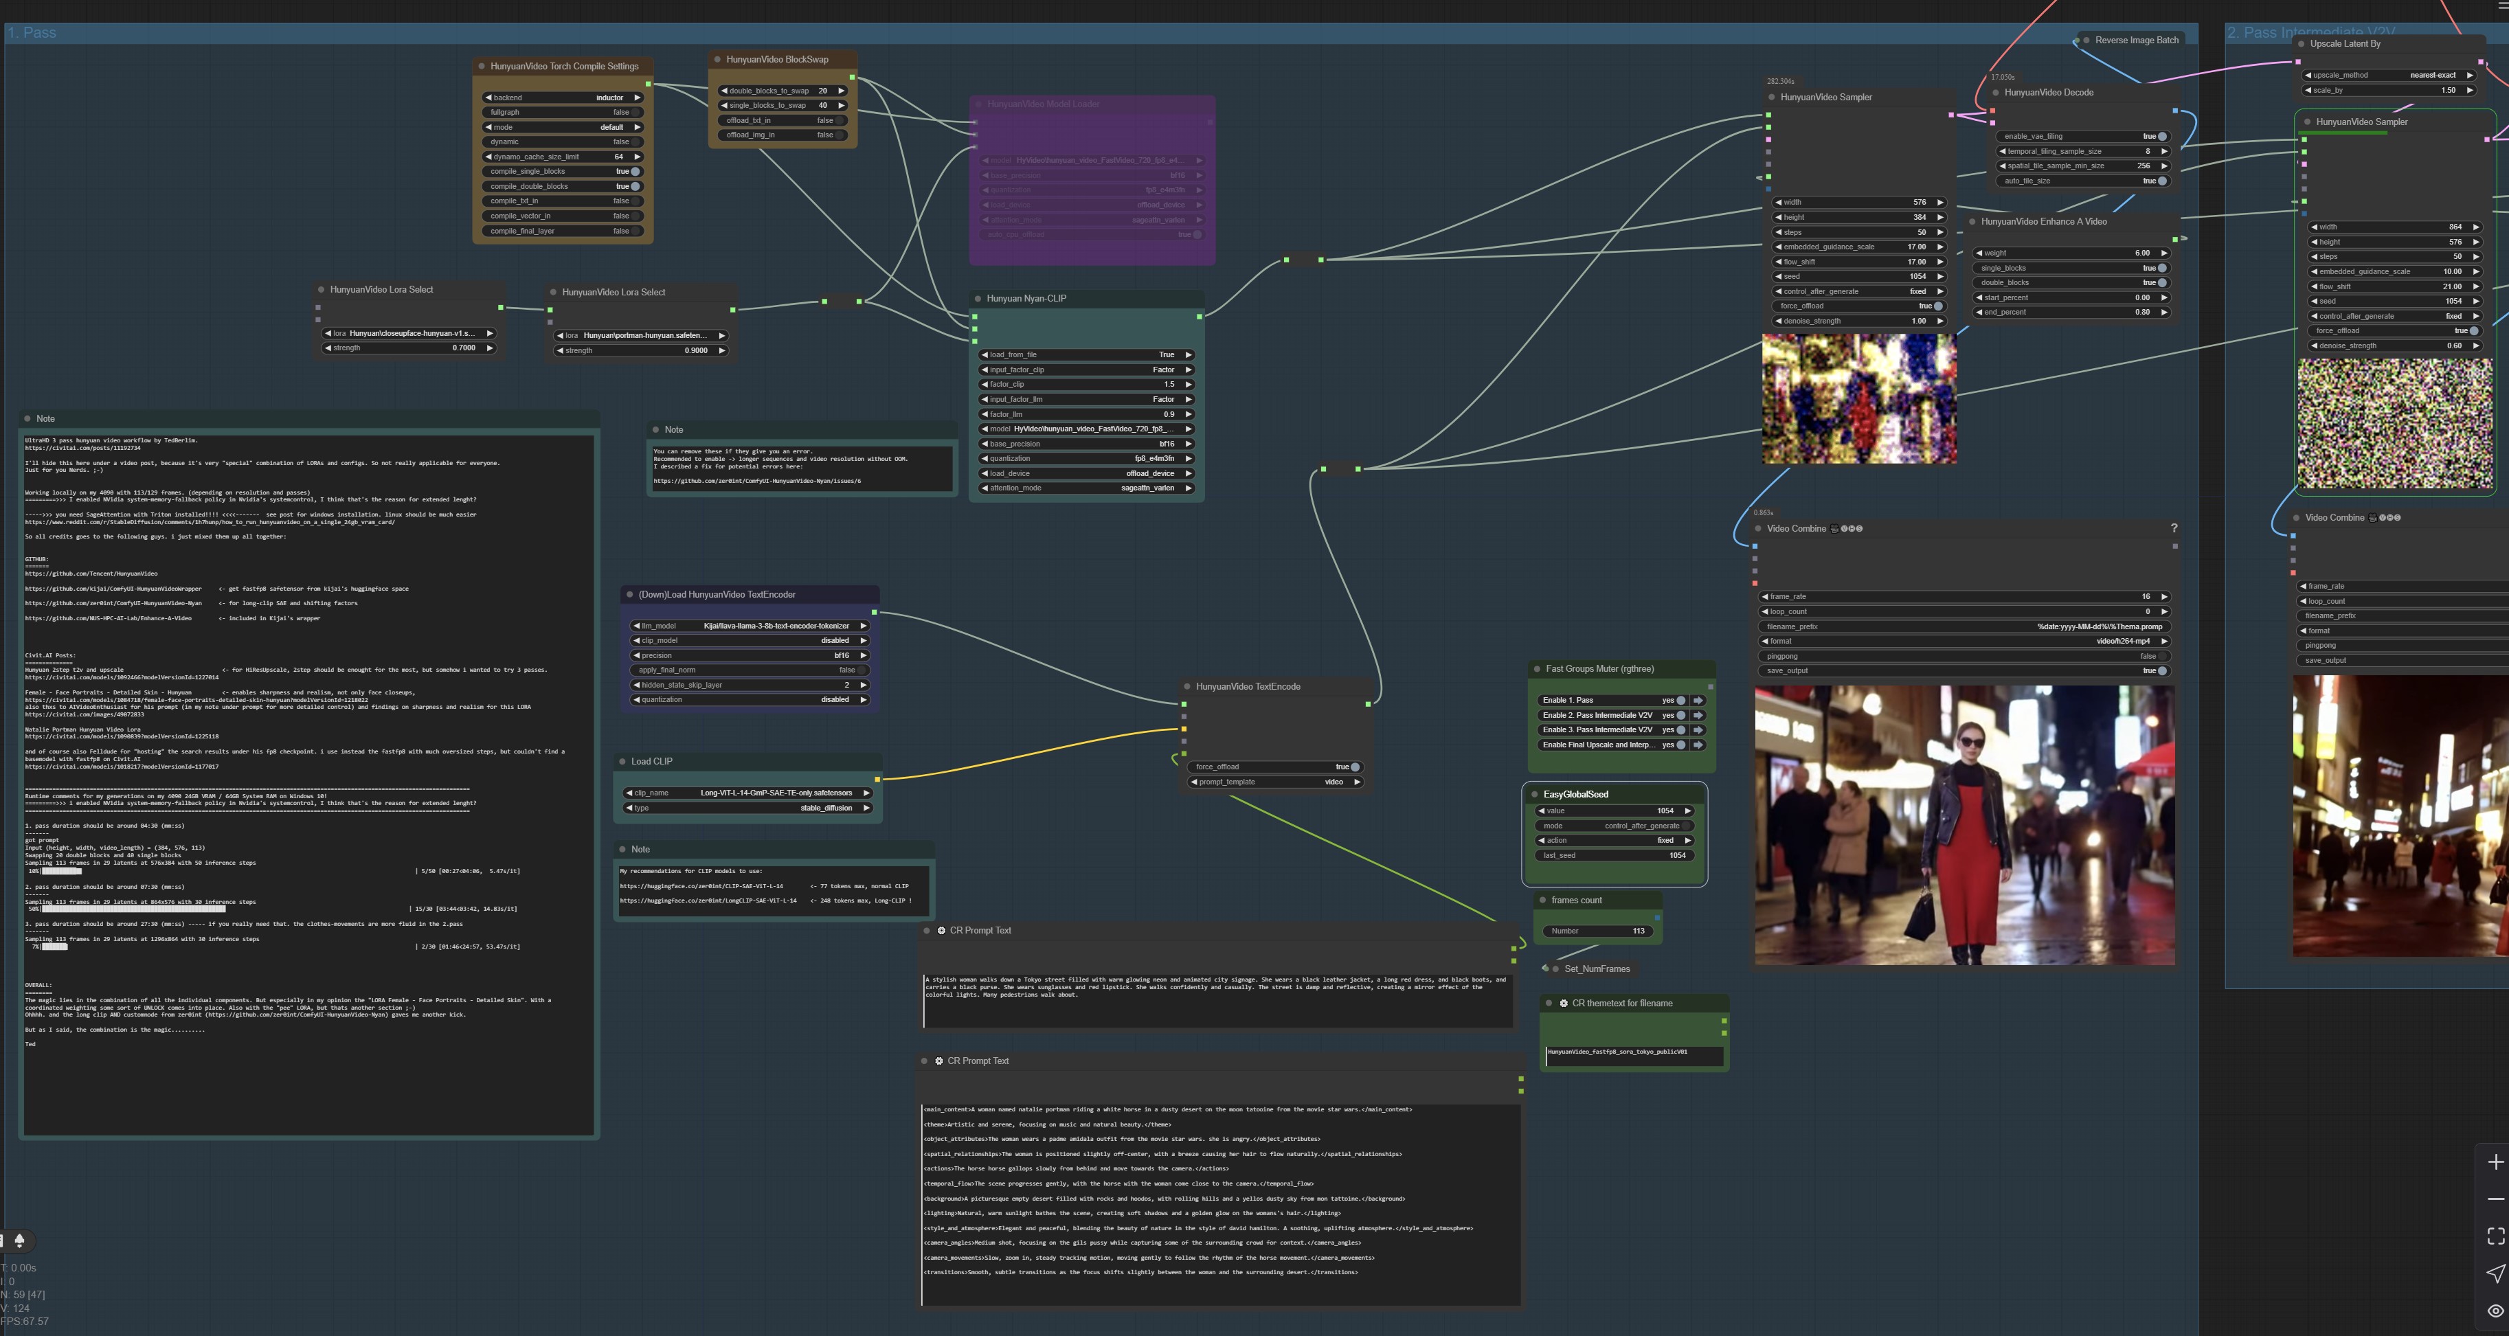
Task: Select the '1. Pass' group title
Action: tap(32, 33)
